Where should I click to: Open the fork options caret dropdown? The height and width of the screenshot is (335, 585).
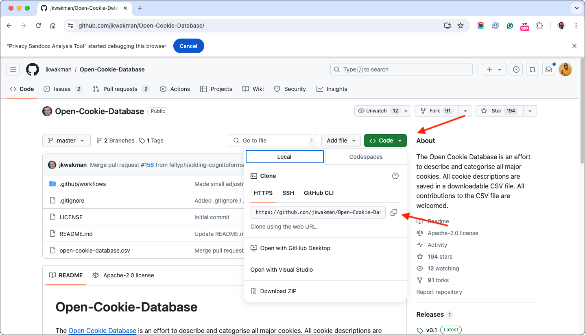465,111
